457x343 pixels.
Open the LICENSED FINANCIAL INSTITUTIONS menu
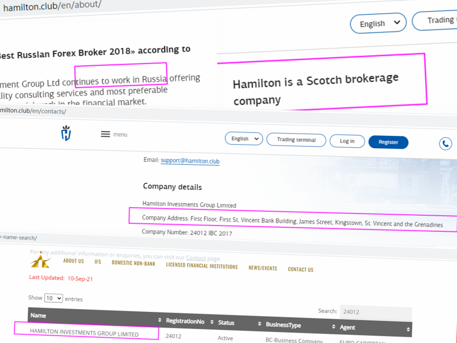coord(202,266)
